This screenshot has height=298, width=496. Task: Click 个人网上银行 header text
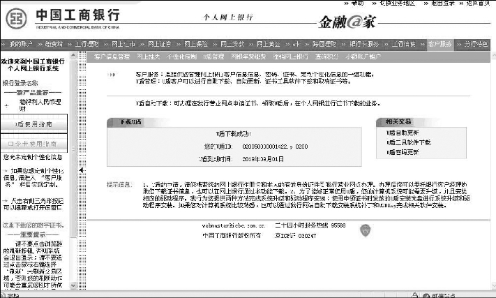pyautogui.click(x=228, y=17)
